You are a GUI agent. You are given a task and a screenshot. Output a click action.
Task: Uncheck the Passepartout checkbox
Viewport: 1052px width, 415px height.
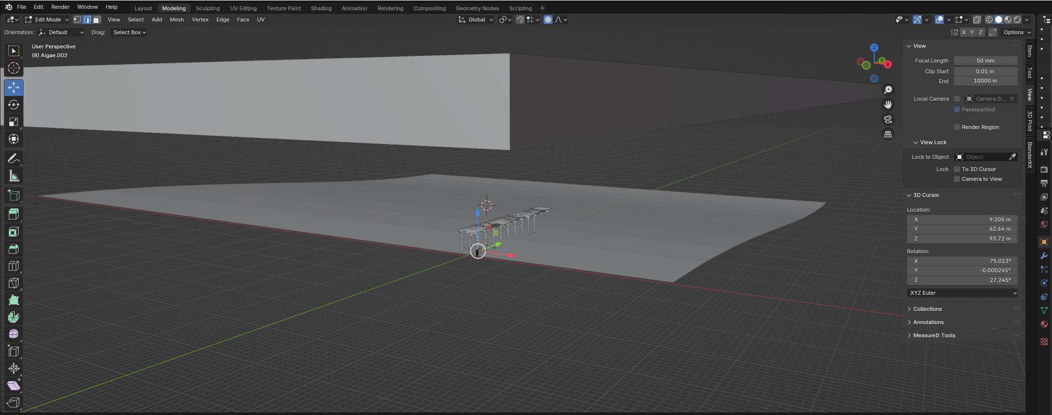tap(957, 109)
